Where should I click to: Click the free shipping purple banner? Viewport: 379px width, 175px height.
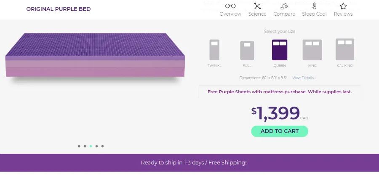189,162
